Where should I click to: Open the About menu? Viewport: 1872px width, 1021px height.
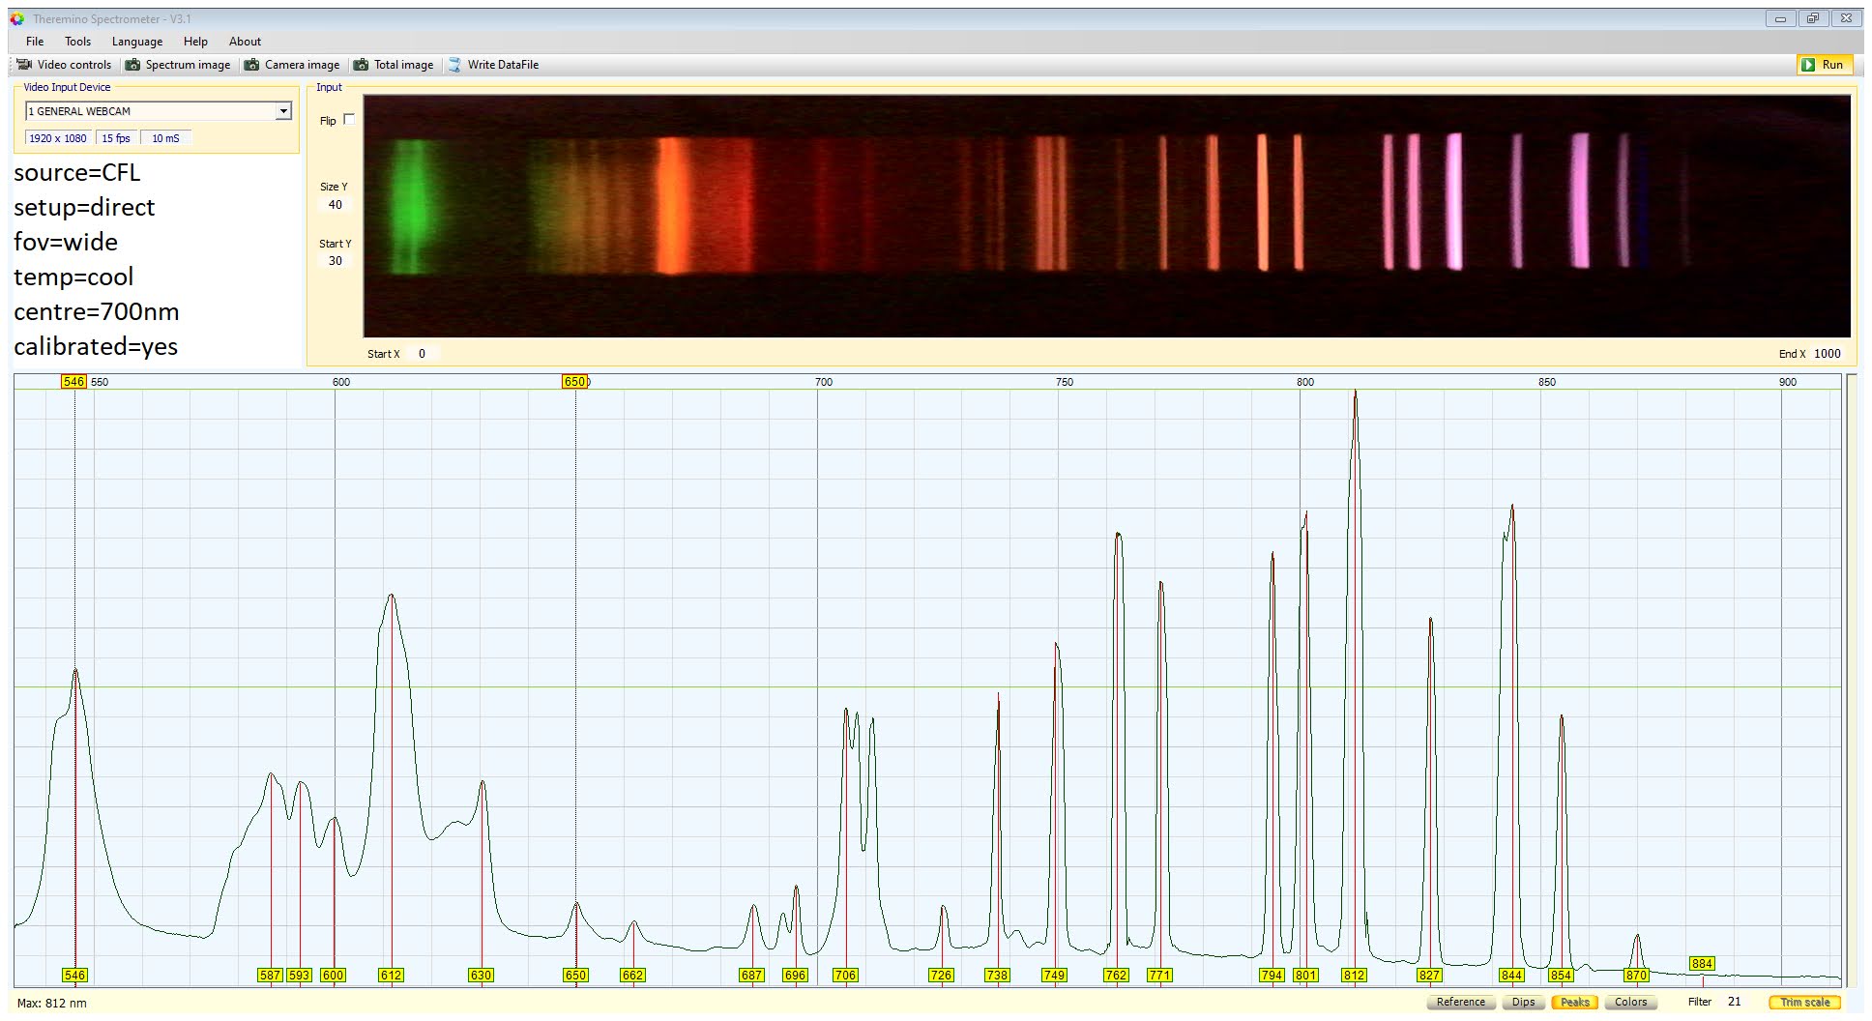(245, 42)
